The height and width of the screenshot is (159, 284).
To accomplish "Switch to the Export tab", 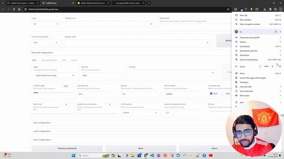I will click(x=74, y=60).
